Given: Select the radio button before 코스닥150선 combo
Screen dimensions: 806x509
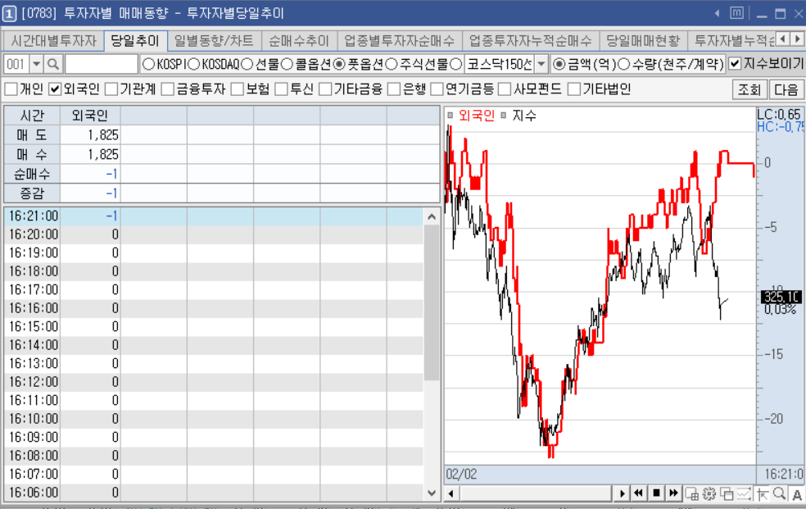Looking at the screenshot, I should (x=456, y=64).
